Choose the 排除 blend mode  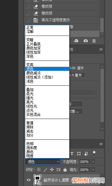click(47, 127)
